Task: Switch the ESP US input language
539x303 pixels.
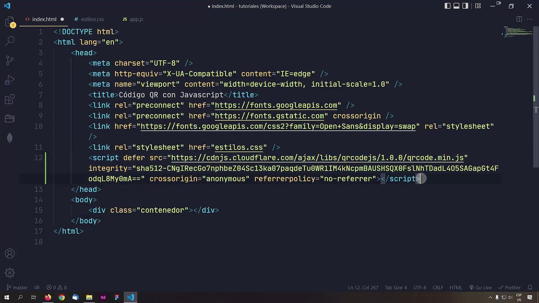Action: 519,298
